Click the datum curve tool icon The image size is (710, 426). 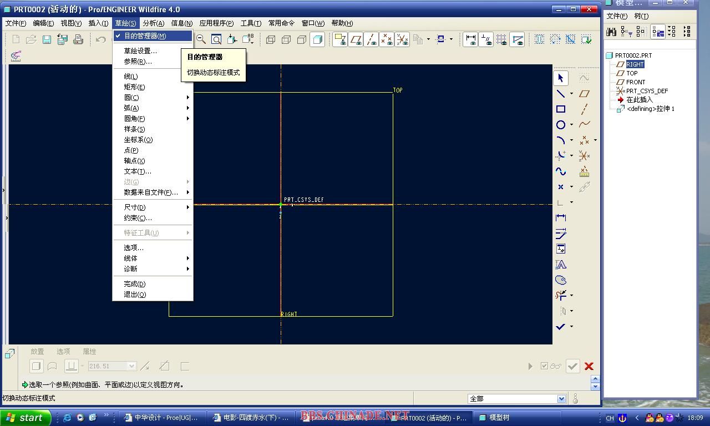click(584, 125)
